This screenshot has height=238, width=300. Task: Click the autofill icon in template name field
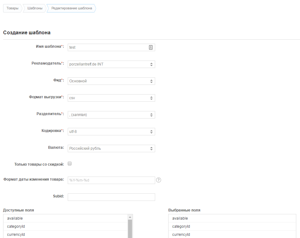pos(151,47)
